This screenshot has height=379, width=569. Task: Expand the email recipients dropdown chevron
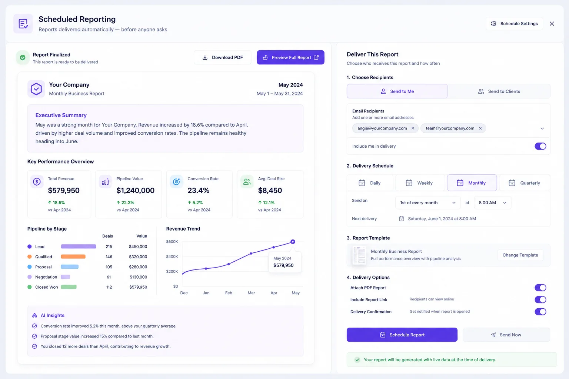tap(542, 128)
